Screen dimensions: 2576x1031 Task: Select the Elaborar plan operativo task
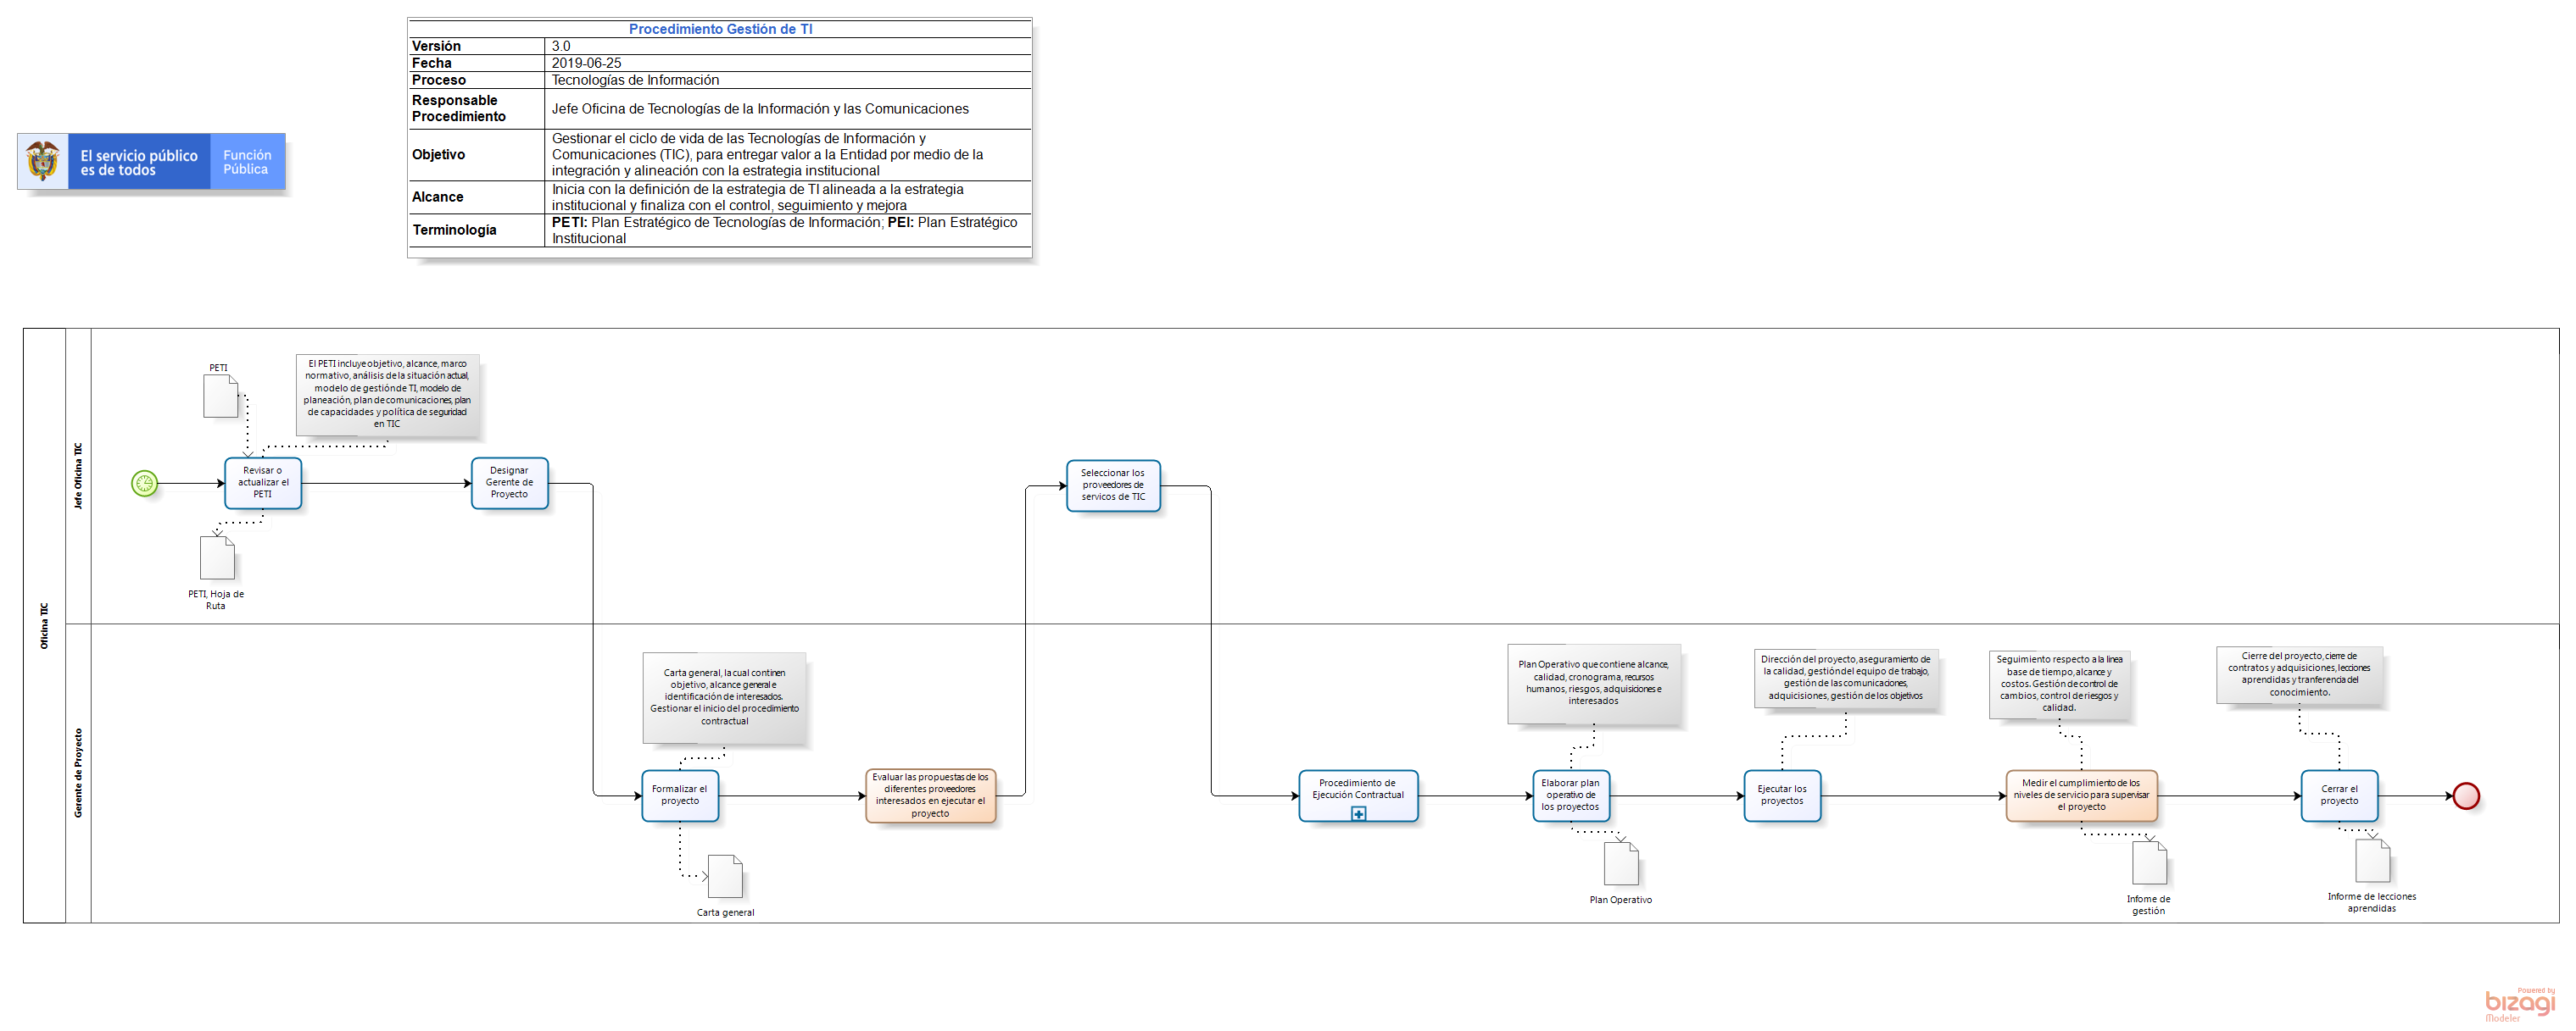coord(1570,795)
